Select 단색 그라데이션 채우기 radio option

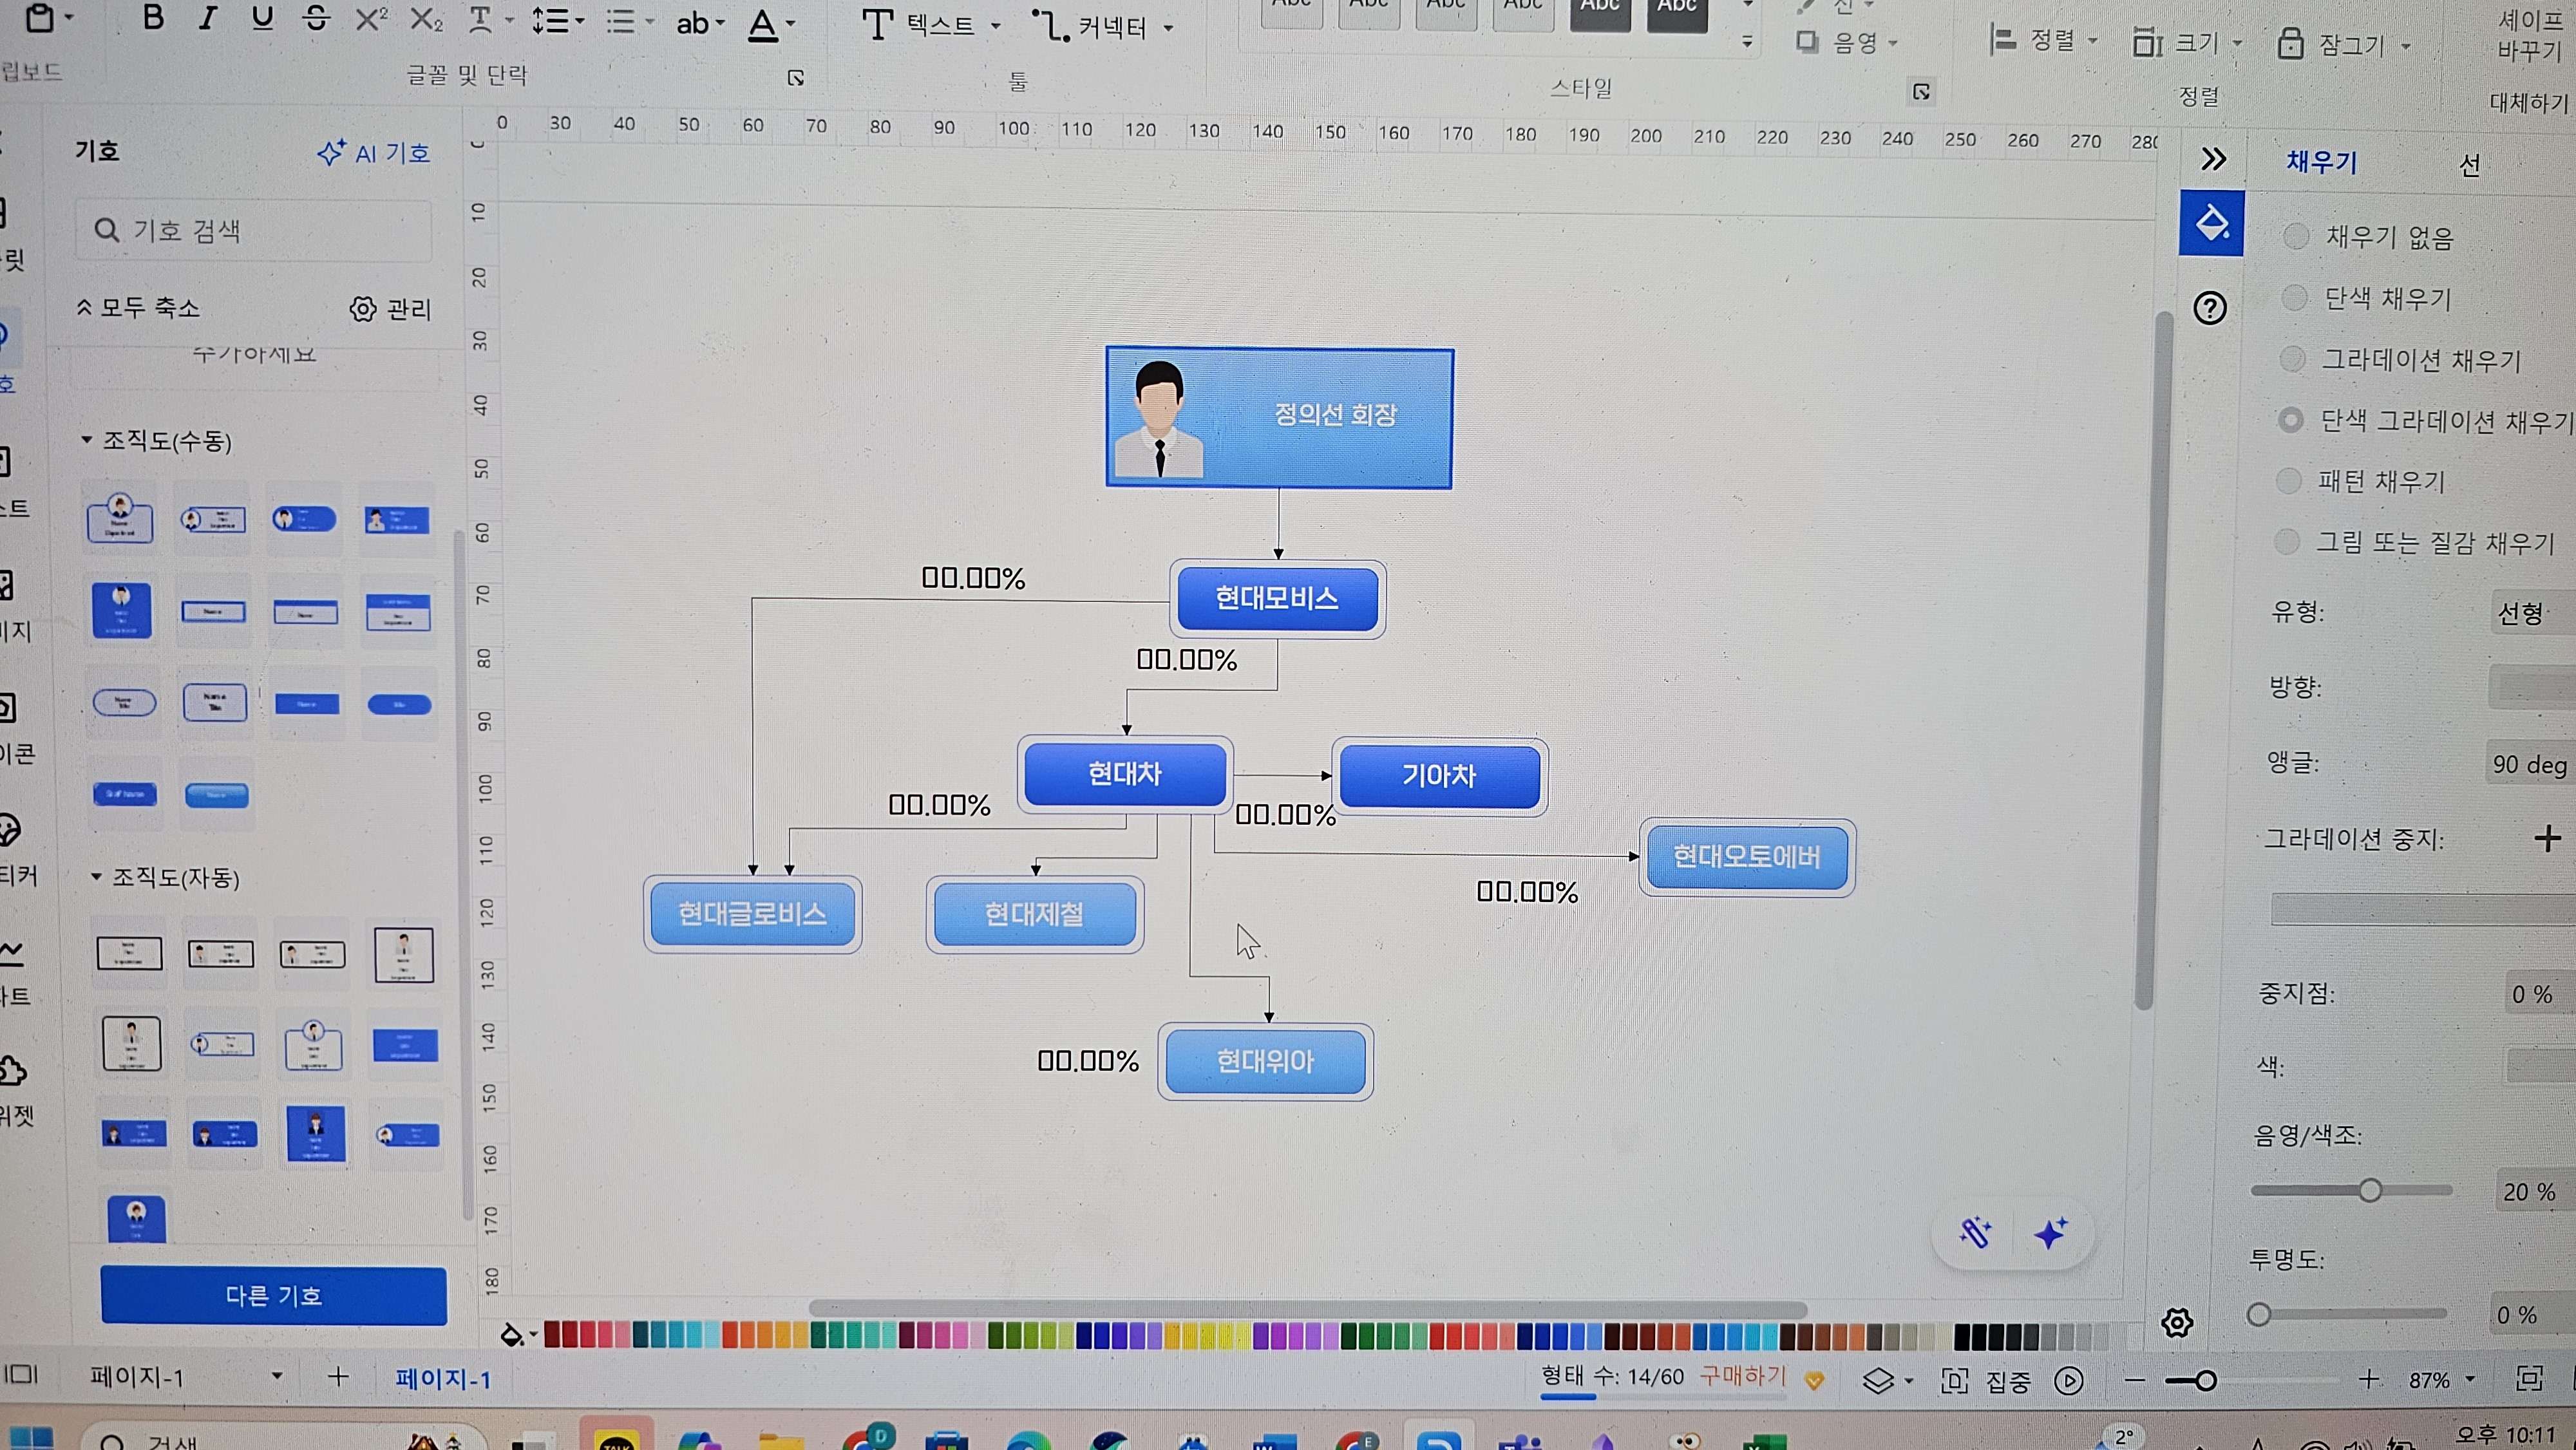[2290, 420]
